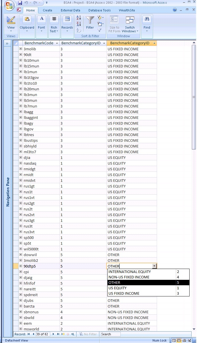Click the lbtres BenchmarkCode cell
Image resolution: width=197 pixels, height=343 pixels.
tap(41, 135)
